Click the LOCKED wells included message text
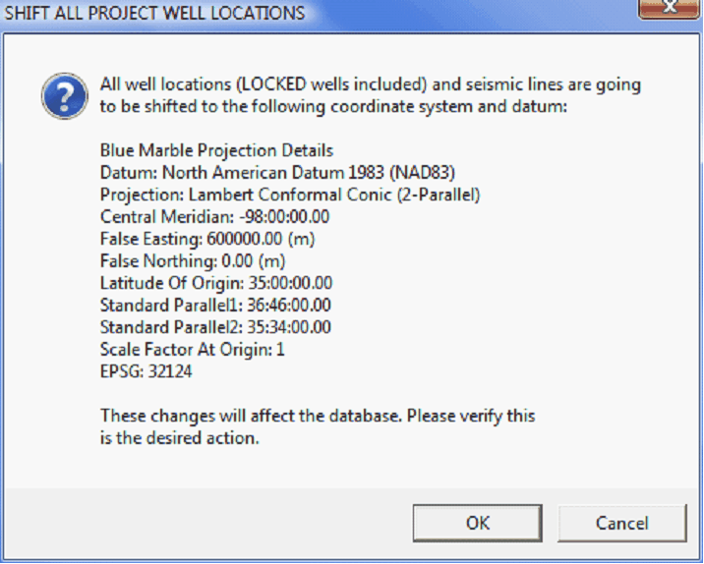Image resolution: width=704 pixels, height=564 pixels. tap(371, 85)
